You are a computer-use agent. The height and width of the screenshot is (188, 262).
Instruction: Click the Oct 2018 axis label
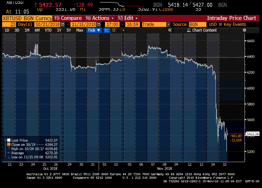(50, 168)
